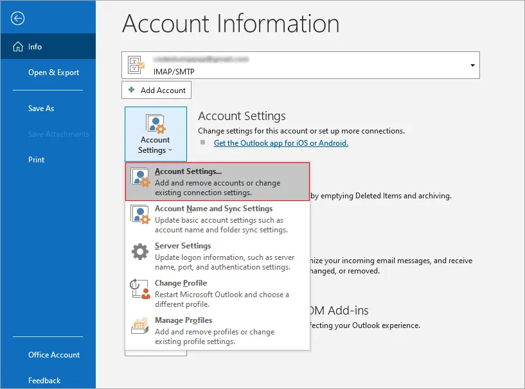Open the email account selector dropdown
The image size is (525, 389).
[x=472, y=65]
